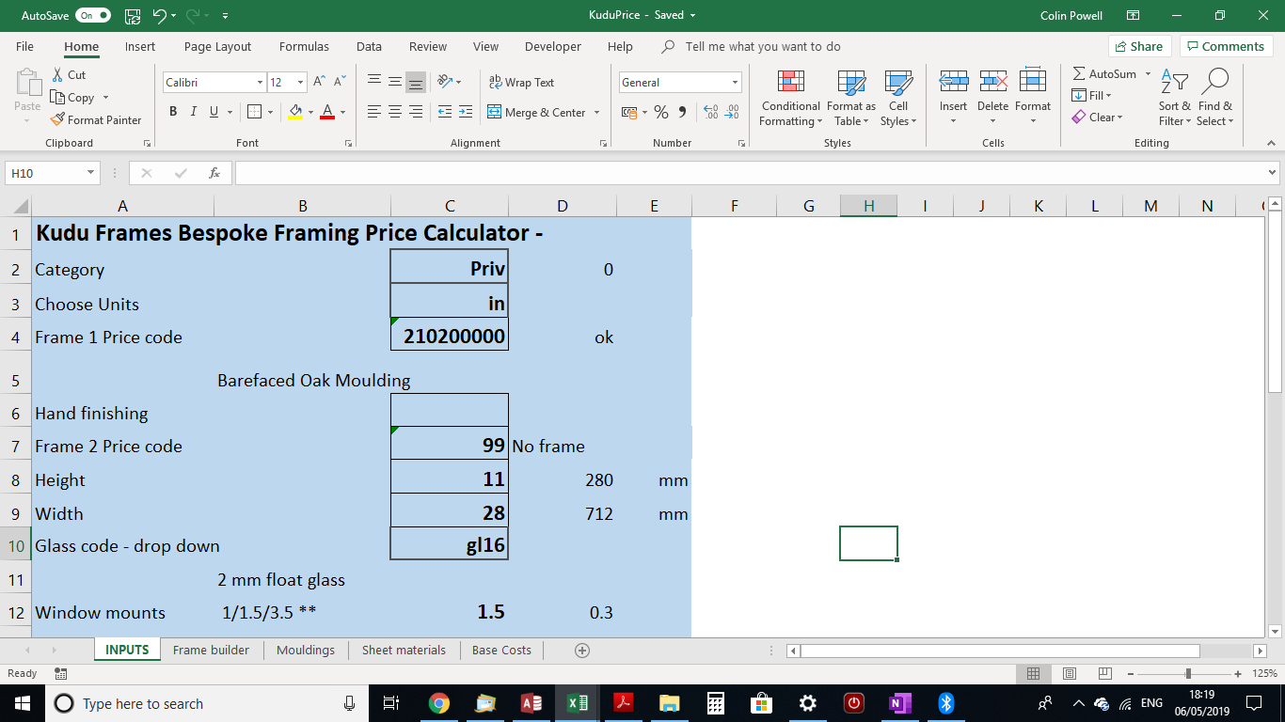Click the Paste clipboard icon

27,83
